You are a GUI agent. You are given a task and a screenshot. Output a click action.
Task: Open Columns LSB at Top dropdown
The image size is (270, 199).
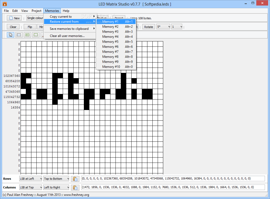31,187
